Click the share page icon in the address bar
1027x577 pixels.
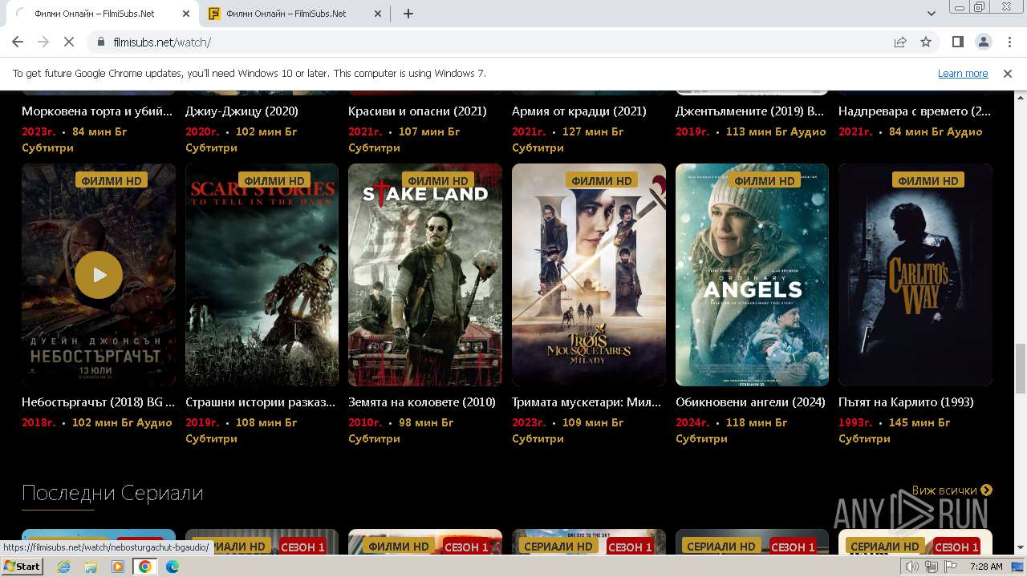click(x=900, y=42)
